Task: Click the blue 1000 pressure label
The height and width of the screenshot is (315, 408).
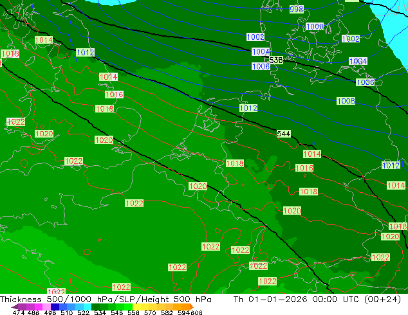Action: coord(315,26)
